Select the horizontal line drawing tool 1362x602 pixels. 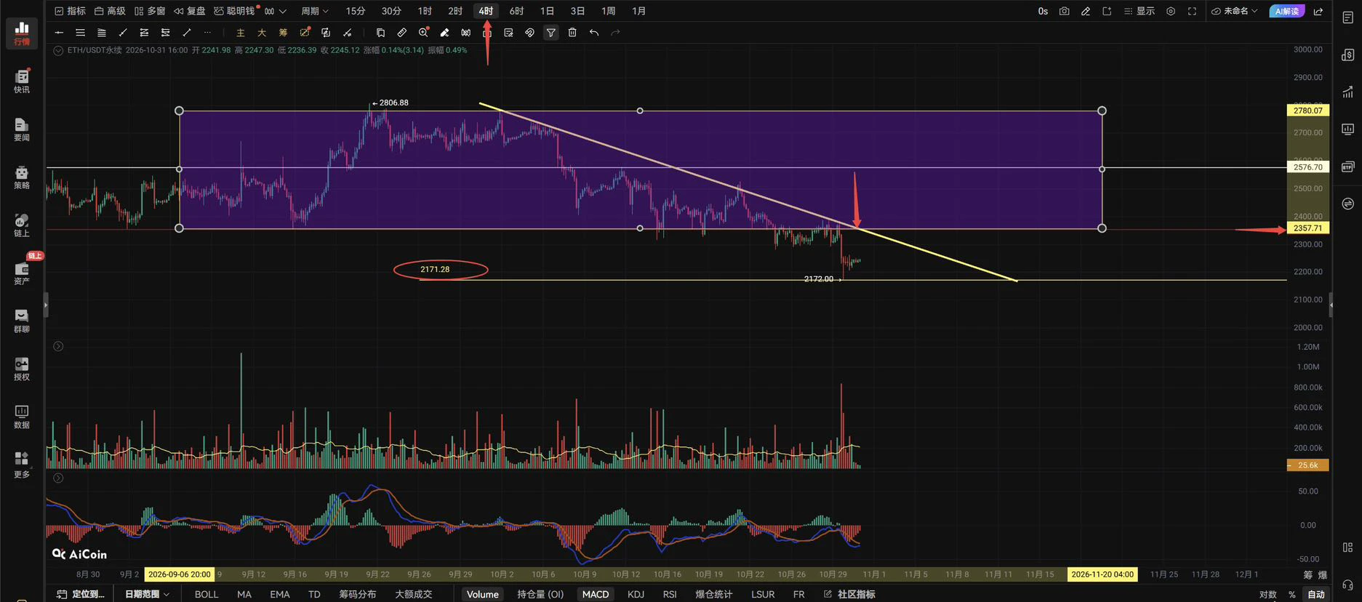[60, 32]
